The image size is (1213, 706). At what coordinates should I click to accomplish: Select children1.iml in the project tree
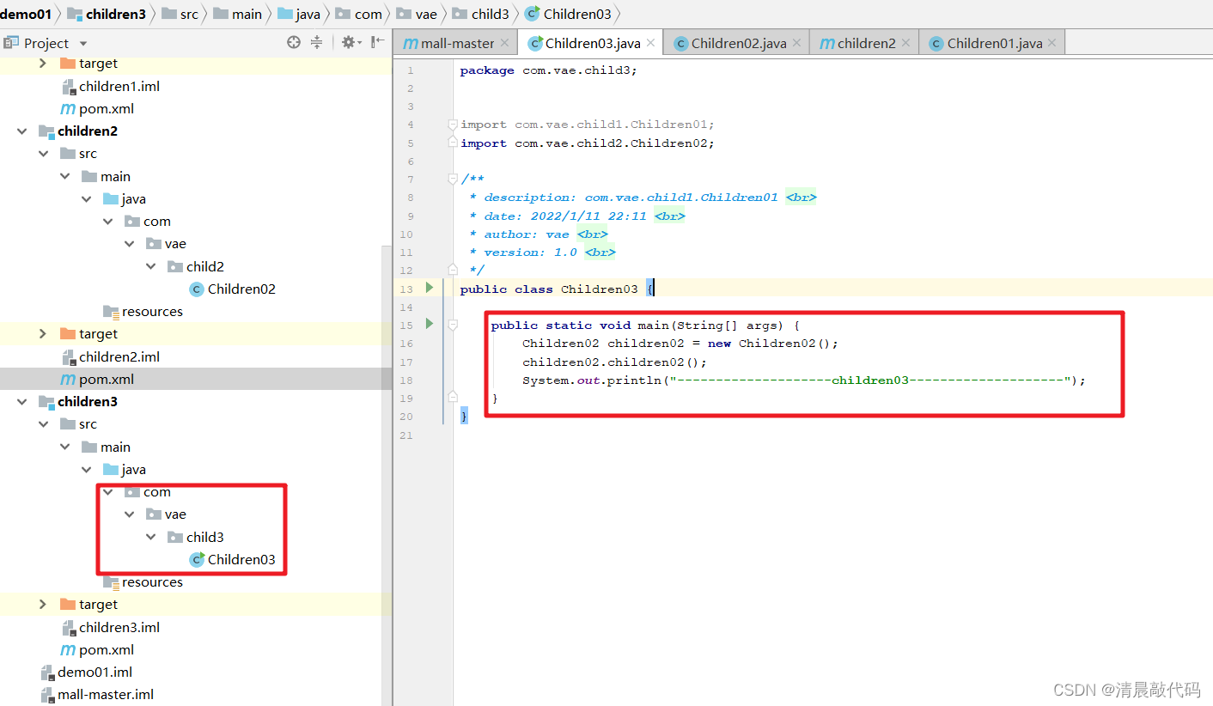(x=110, y=86)
